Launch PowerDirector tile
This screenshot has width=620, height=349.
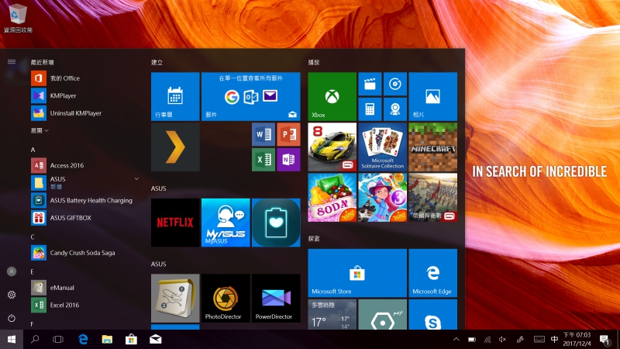tap(276, 298)
